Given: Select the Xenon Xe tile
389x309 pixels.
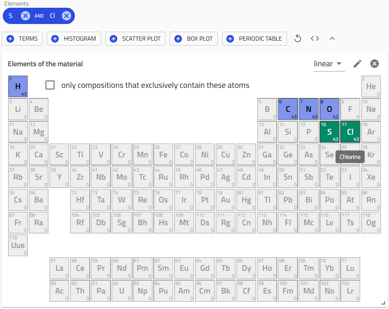Looking at the screenshot, I should (371, 177).
